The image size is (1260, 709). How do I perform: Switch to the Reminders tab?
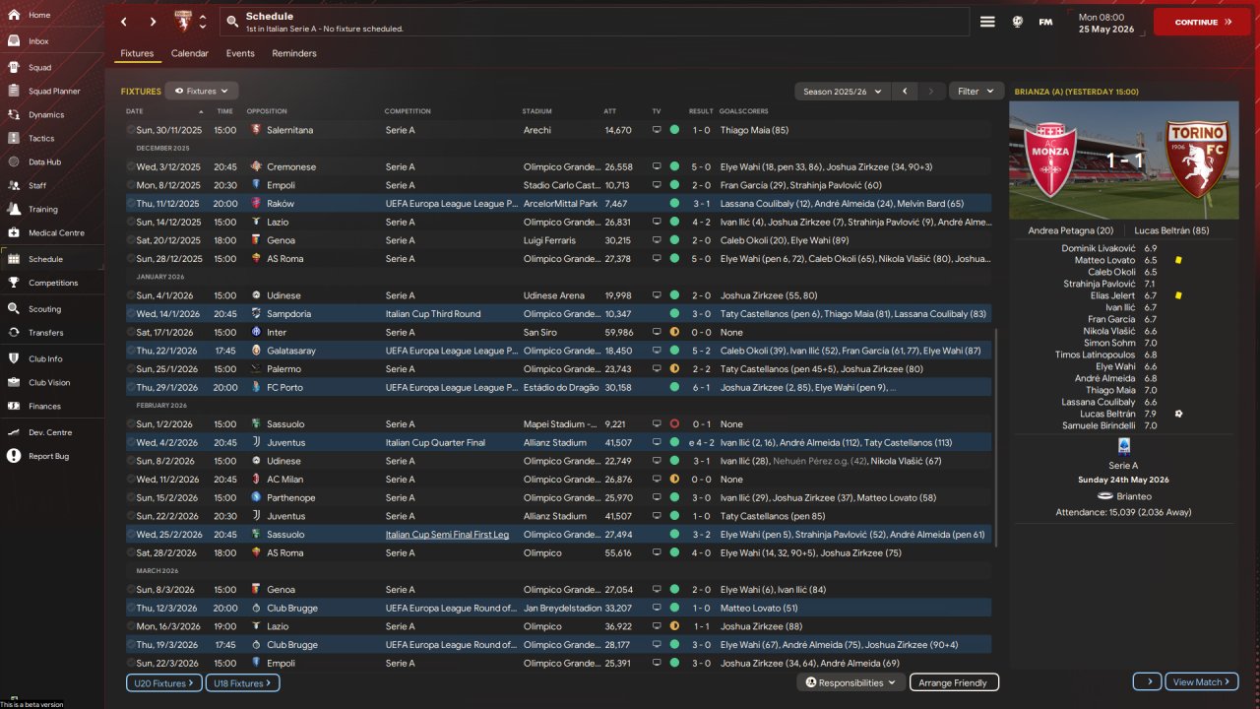click(294, 53)
